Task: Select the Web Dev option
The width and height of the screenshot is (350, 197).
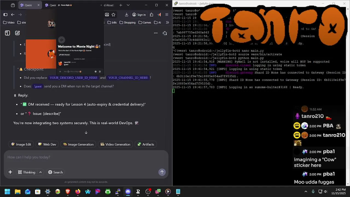Action: click(47, 144)
